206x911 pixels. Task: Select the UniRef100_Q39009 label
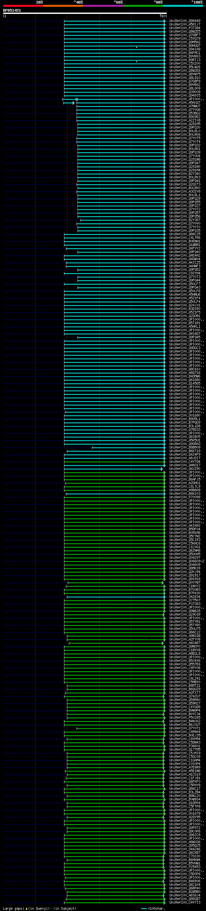[x=185, y=92]
